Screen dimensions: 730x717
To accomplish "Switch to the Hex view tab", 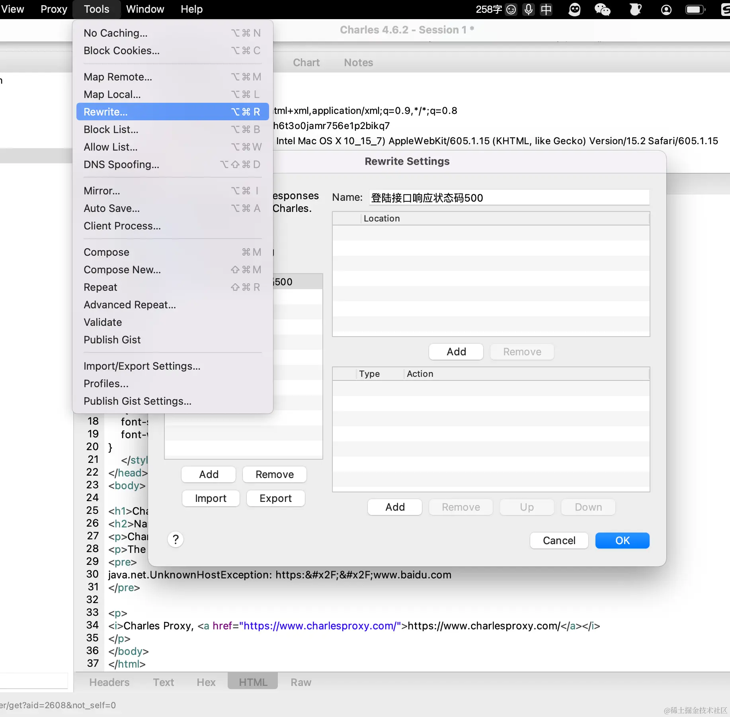I will tap(206, 682).
